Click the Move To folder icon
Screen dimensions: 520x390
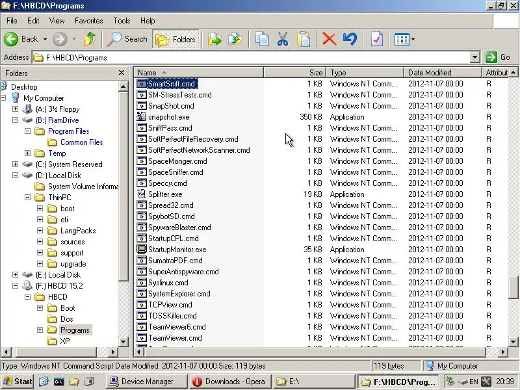click(215, 39)
